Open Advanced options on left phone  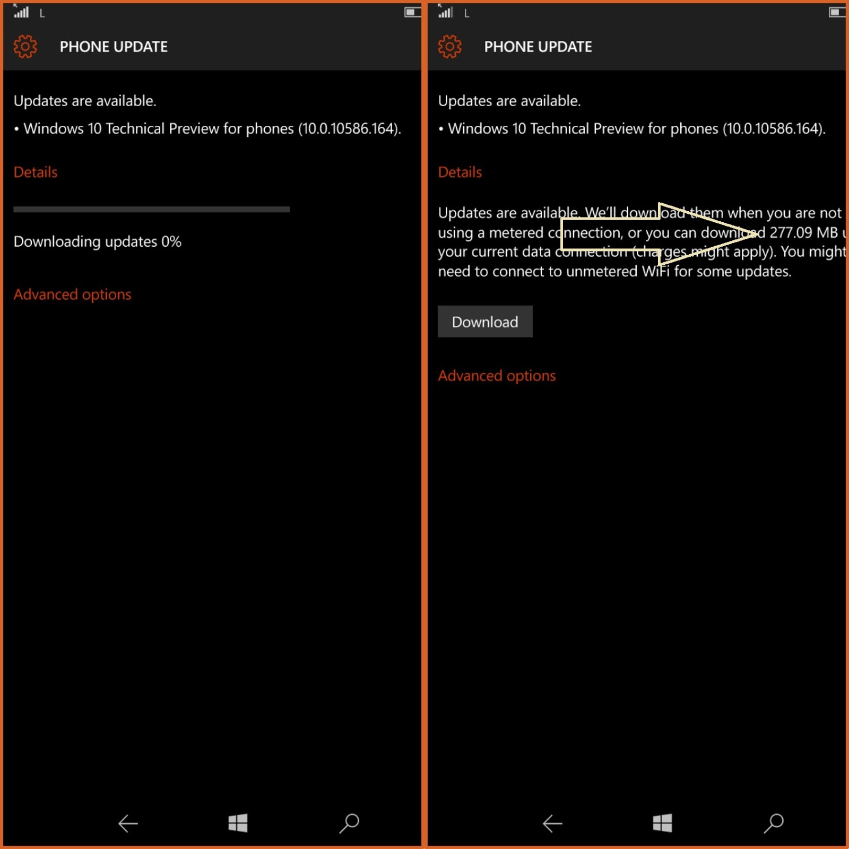(72, 294)
